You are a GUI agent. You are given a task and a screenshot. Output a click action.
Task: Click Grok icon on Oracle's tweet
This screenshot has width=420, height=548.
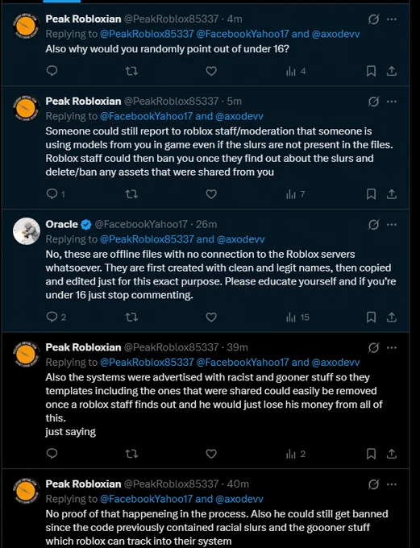pyautogui.click(x=373, y=224)
